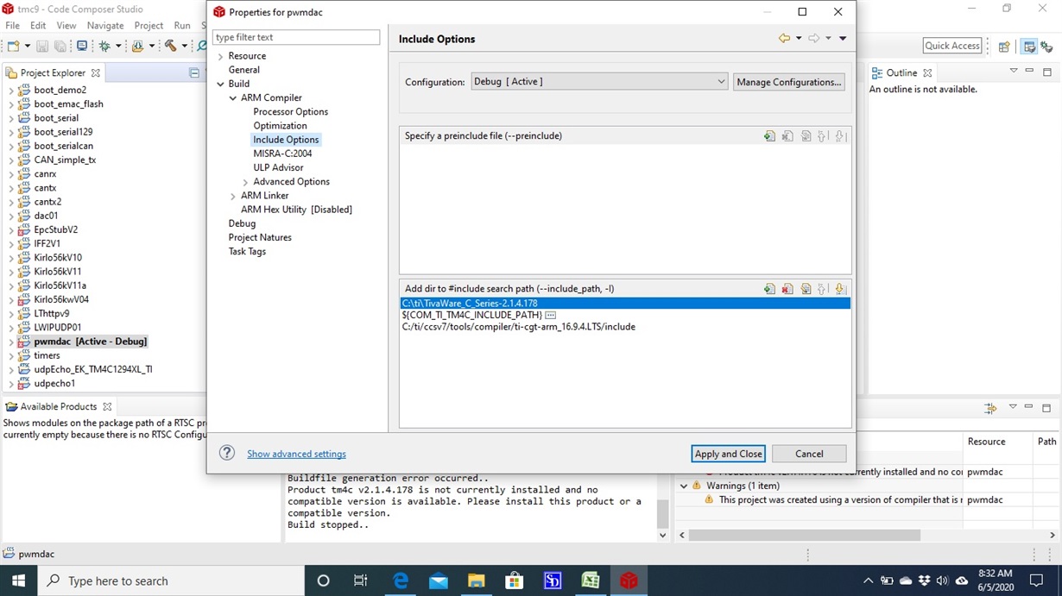Switch to the CCS Edit perspective icon
1062x596 pixels.
[x=1028, y=47]
